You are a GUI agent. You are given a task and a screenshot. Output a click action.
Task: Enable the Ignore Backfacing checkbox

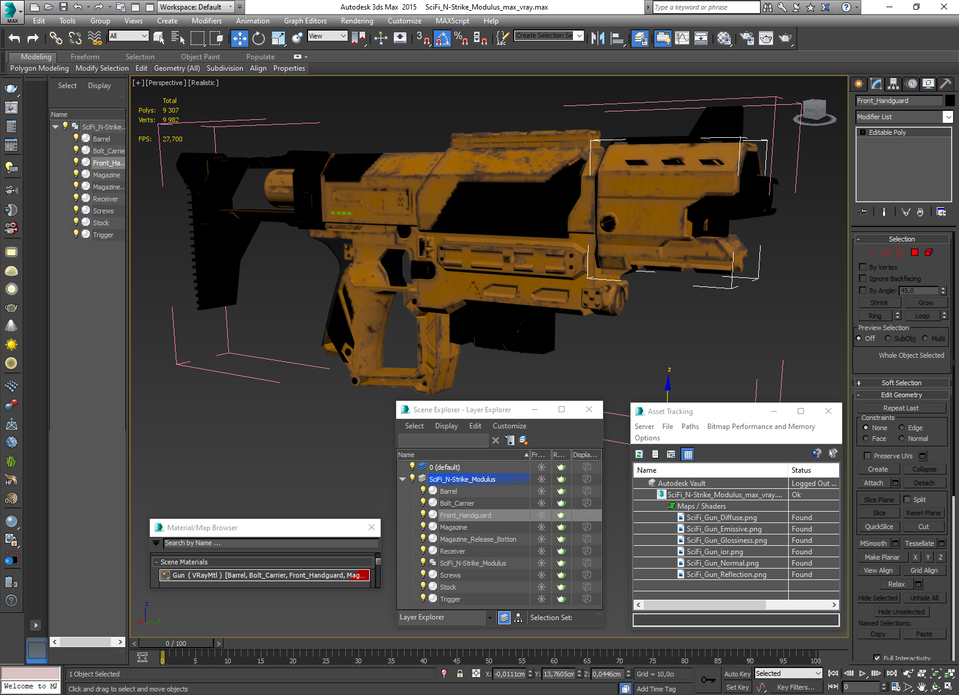tap(863, 279)
